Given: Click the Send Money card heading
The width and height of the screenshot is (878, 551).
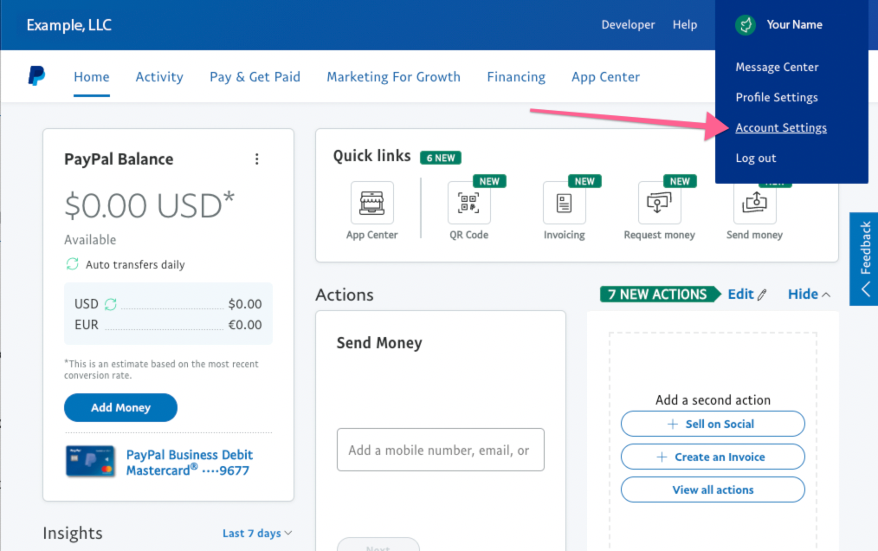Looking at the screenshot, I should pos(379,343).
